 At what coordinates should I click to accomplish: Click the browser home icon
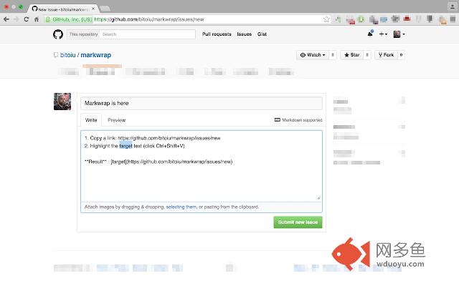pos(37,19)
